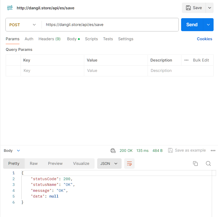Click the blue Send button
The width and height of the screenshot is (218, 217).
(192, 25)
